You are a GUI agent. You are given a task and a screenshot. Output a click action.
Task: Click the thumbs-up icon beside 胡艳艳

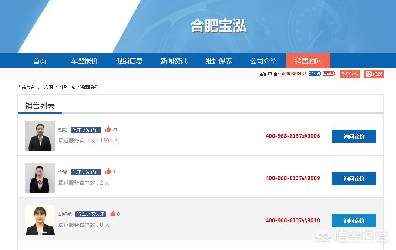point(113,213)
